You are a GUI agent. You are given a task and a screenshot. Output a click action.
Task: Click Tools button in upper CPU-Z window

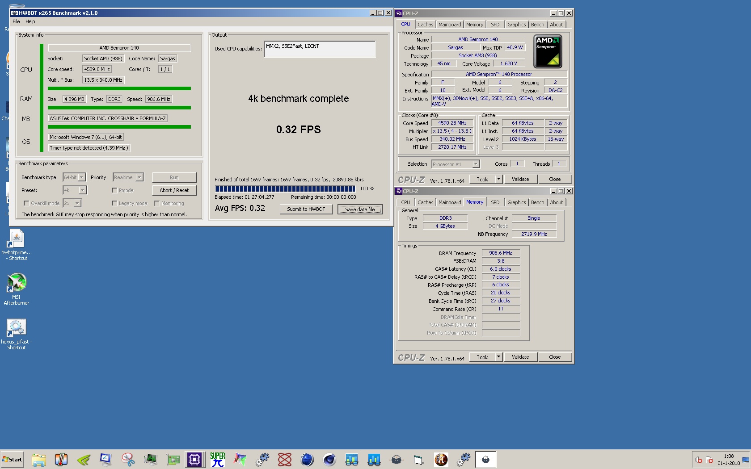(x=482, y=179)
